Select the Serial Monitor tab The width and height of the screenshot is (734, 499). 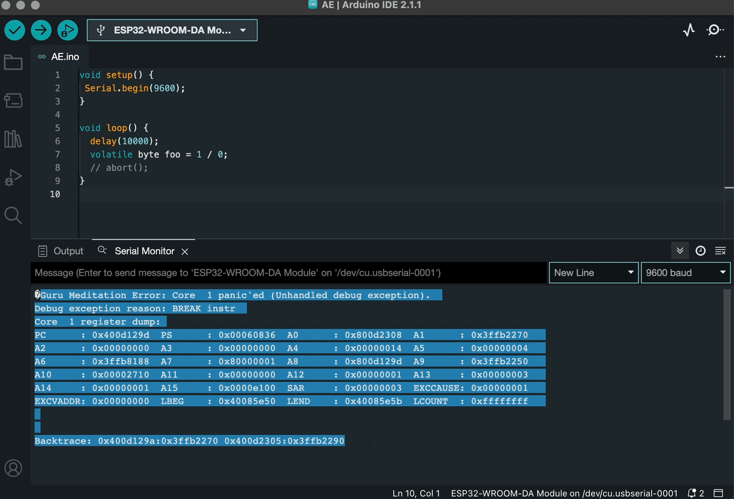pyautogui.click(x=144, y=251)
